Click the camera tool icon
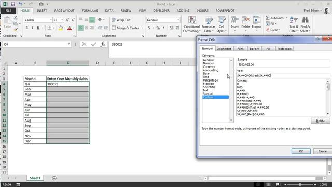The height and width of the screenshot is (187, 332). click(41, 4)
